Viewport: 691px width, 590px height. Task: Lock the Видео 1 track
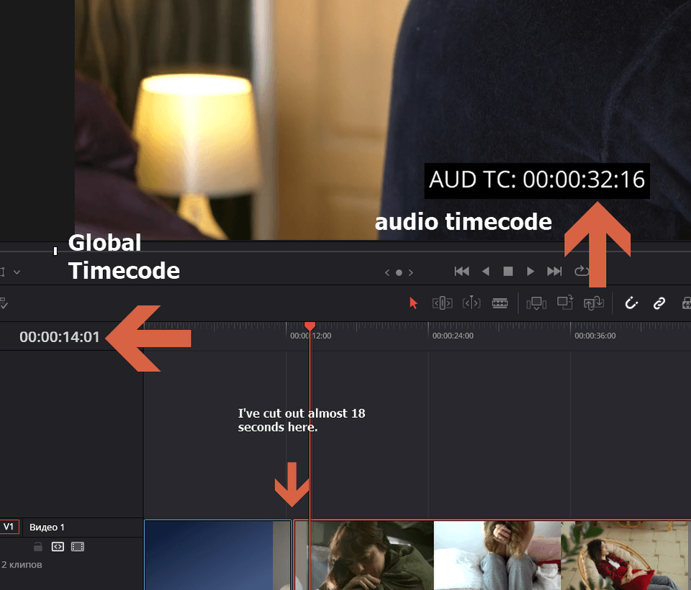[38, 547]
